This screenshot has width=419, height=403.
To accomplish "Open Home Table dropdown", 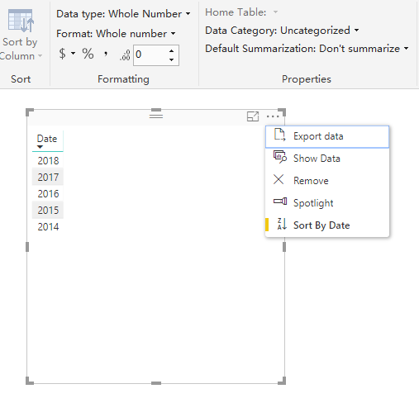I will point(241,12).
